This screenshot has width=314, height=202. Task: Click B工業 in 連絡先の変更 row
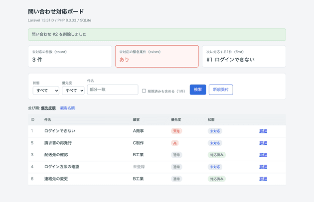pyautogui.click(x=139, y=179)
